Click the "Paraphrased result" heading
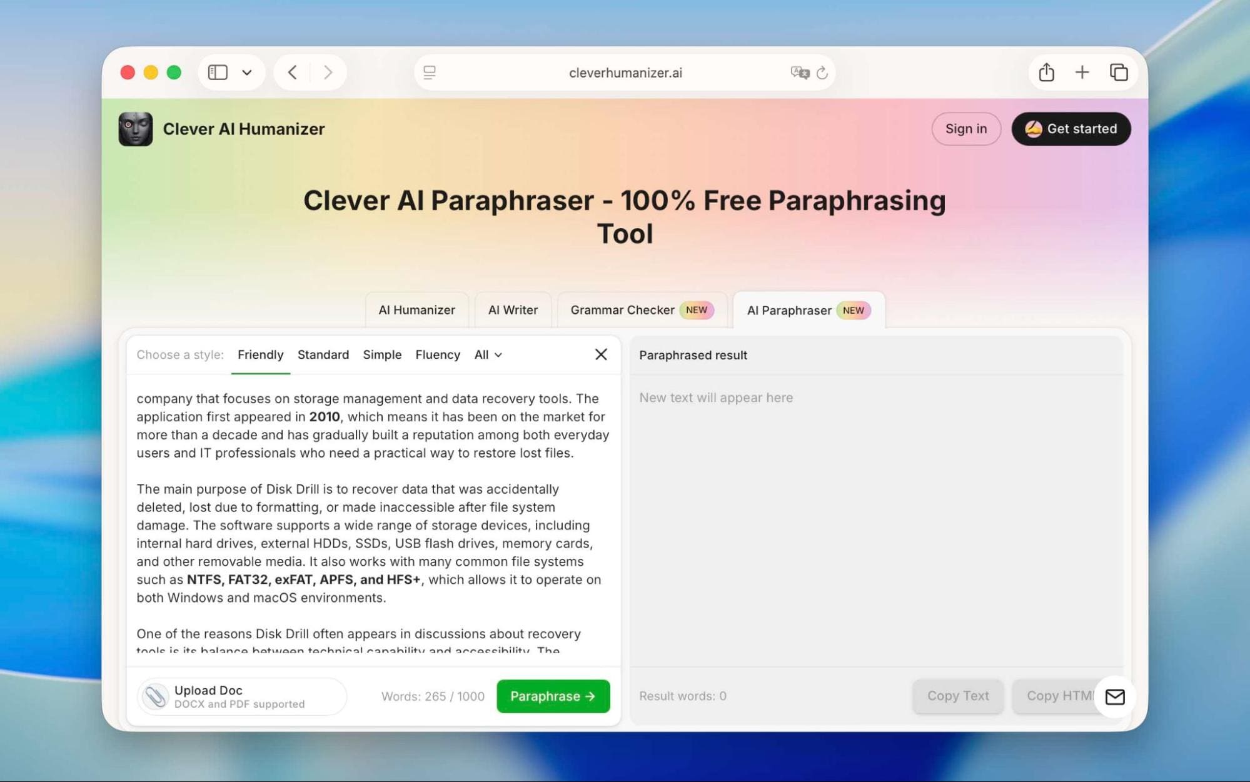1250x782 pixels. (x=693, y=355)
